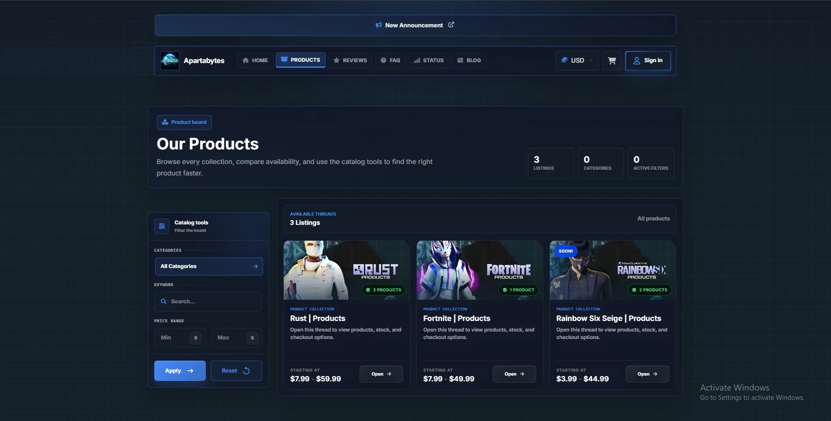The image size is (831, 421).
Task: Click the Sign in button
Action: pyautogui.click(x=648, y=61)
